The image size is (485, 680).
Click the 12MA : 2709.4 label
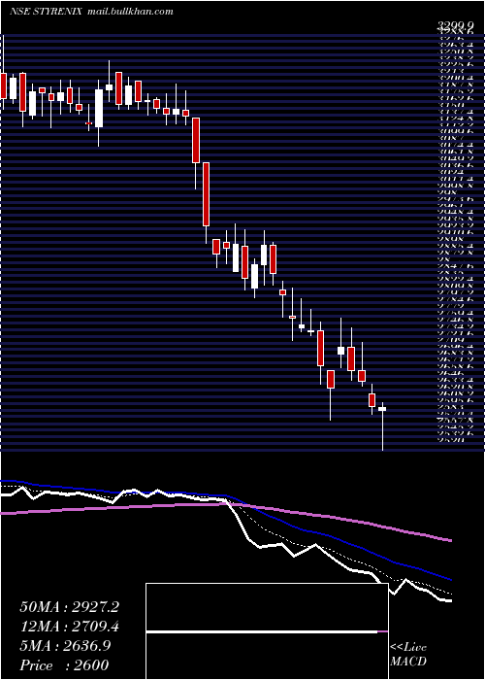[69, 627]
